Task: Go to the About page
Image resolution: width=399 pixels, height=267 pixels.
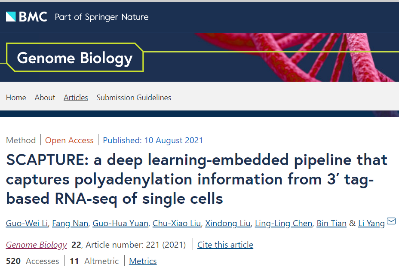Action: point(45,98)
